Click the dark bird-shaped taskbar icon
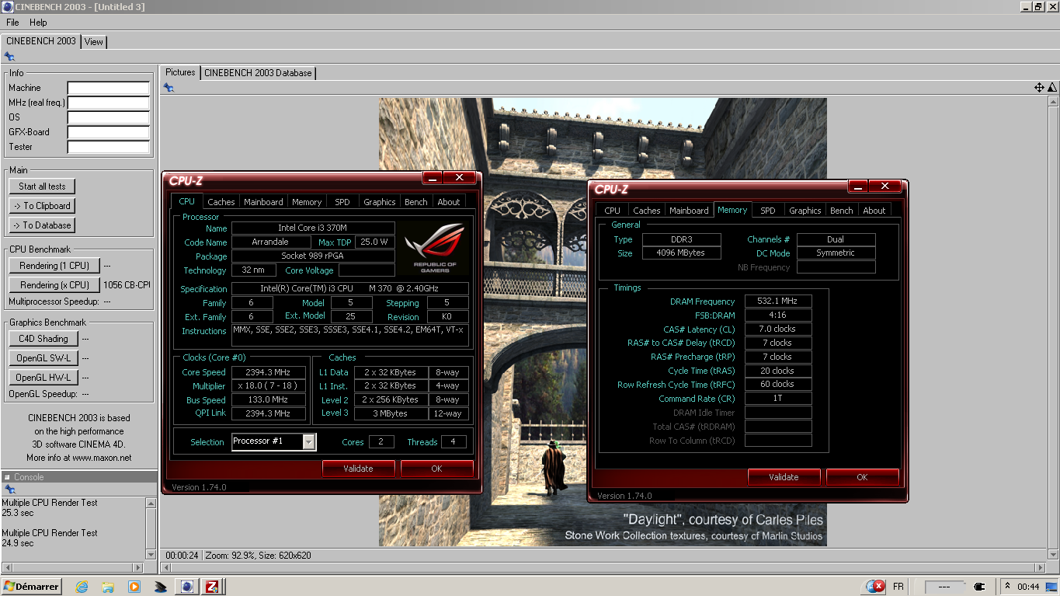This screenshot has width=1060, height=596. pos(161,587)
